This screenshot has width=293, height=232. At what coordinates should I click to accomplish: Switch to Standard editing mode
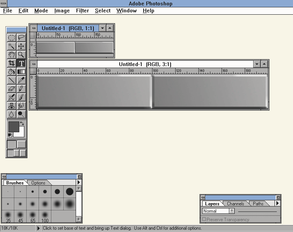pyautogui.click(x=12, y=144)
